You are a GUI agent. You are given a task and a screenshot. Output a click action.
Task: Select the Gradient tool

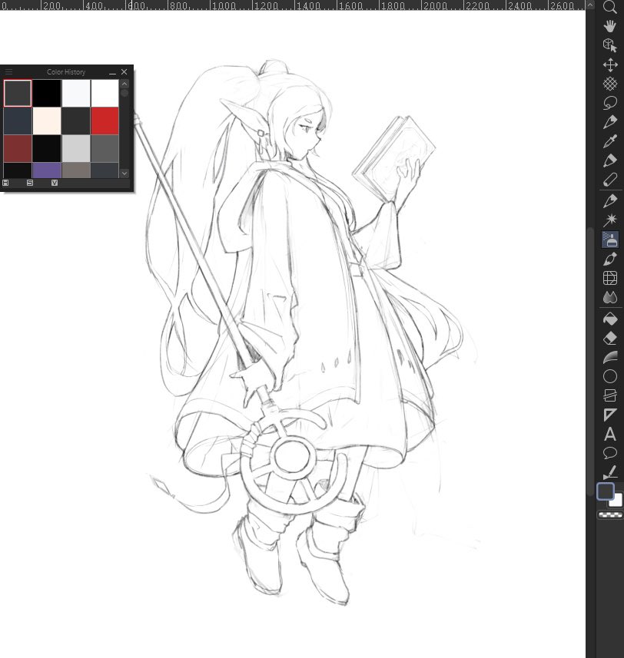609,357
